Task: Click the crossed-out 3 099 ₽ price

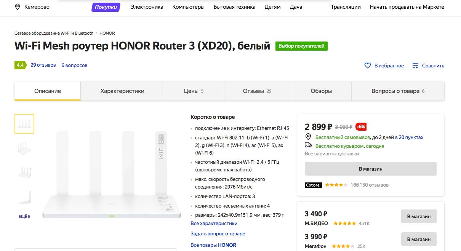Action: 344,127
